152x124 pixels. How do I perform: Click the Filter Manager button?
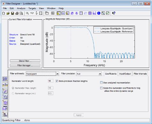click(25, 65)
